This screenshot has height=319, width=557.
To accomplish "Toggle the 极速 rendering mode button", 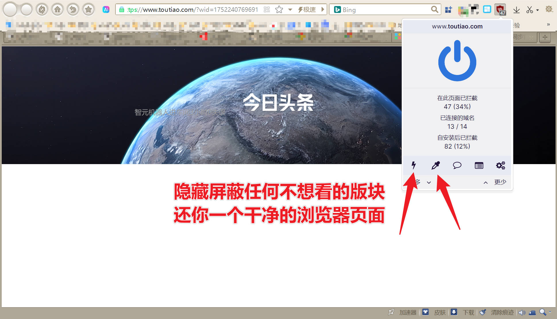I will tap(307, 9).
